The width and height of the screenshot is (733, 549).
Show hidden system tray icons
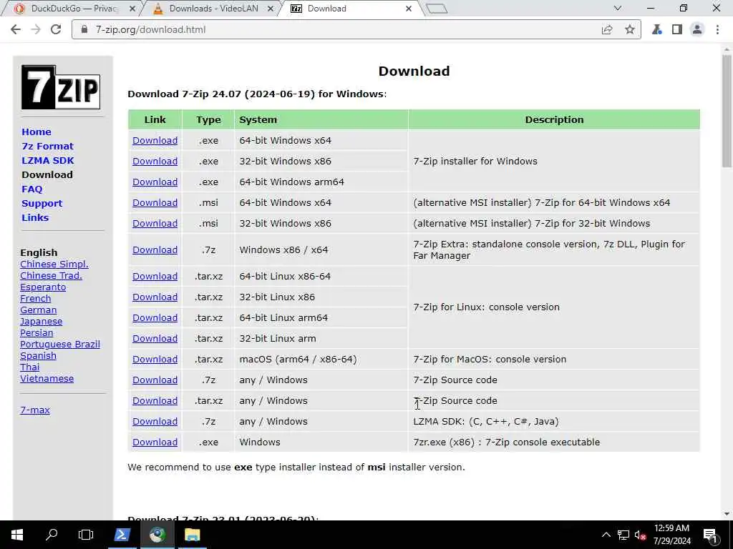pyautogui.click(x=606, y=535)
